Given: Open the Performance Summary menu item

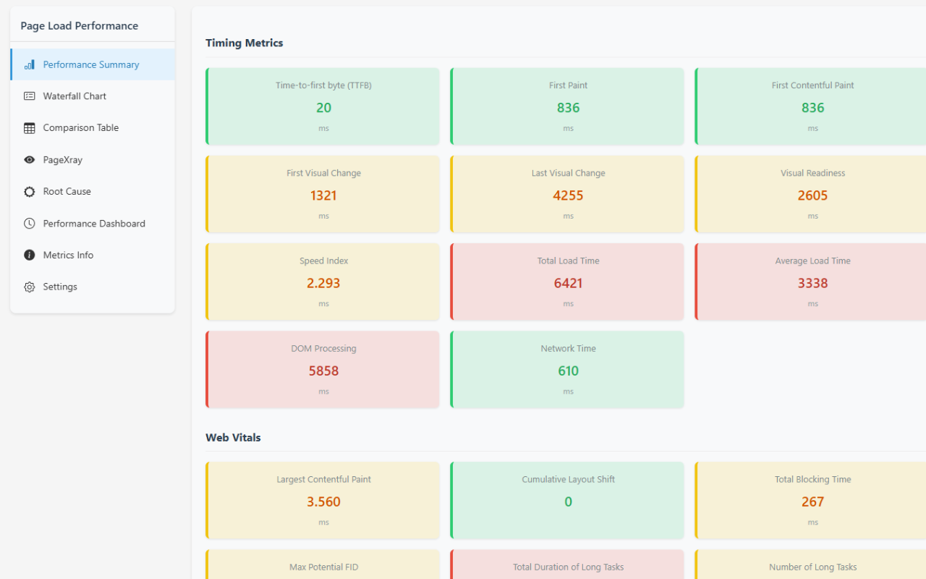Looking at the screenshot, I should click(x=93, y=64).
